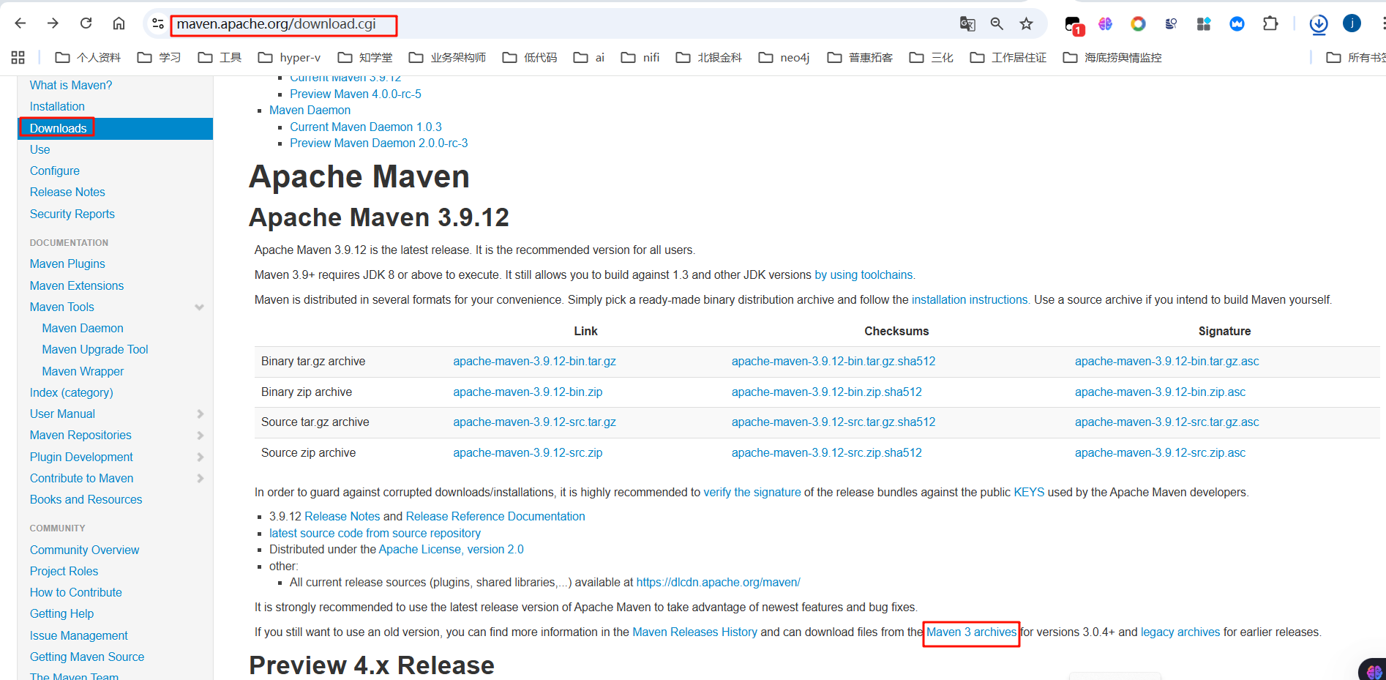This screenshot has height=680, width=1386.
Task: Expand the Plugin Development sidebar arrow
Action: [200, 457]
